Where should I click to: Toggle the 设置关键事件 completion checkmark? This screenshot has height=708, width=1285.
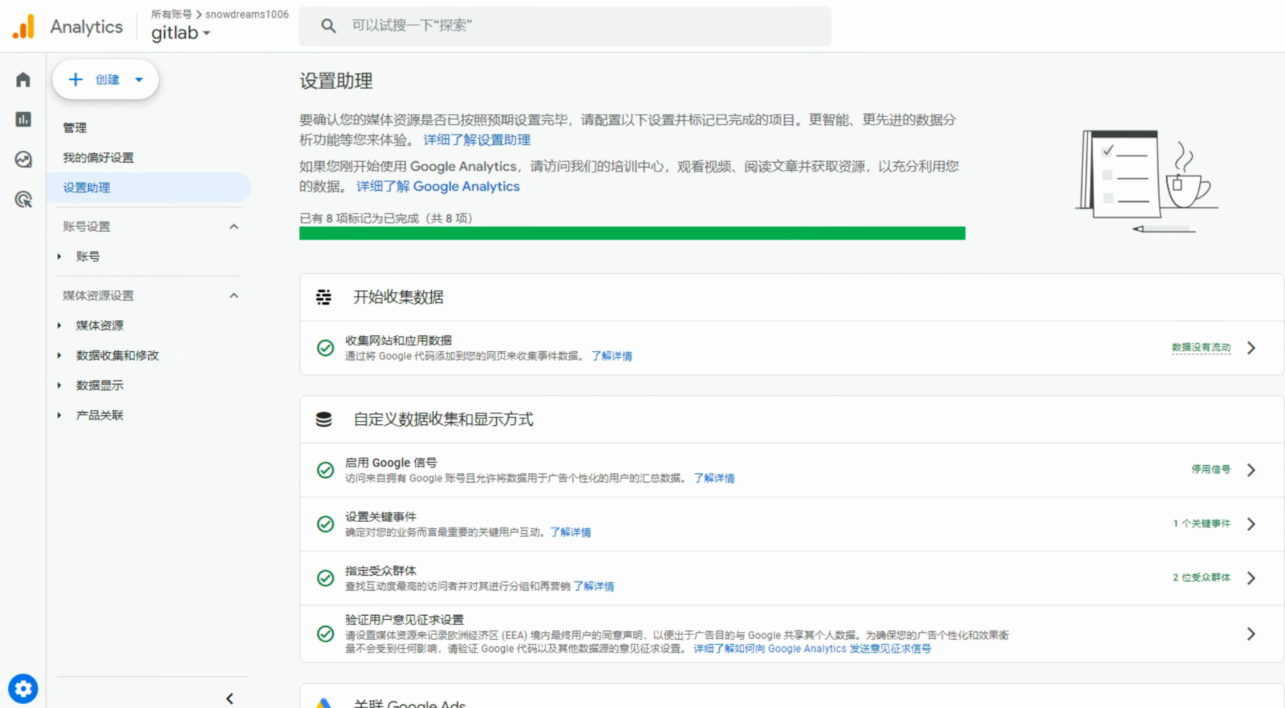pyautogui.click(x=326, y=524)
